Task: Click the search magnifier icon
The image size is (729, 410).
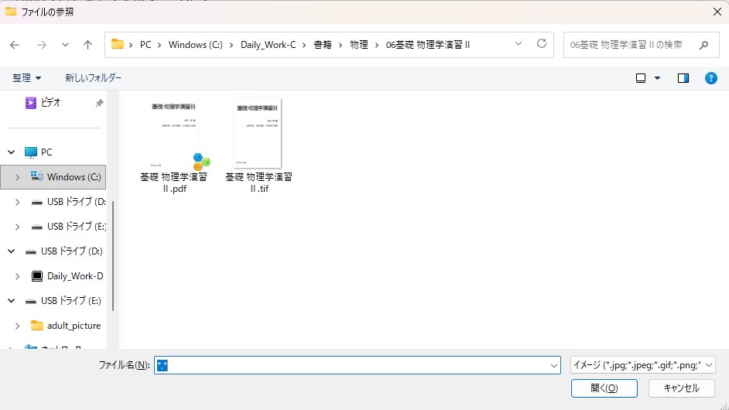Action: (x=703, y=45)
